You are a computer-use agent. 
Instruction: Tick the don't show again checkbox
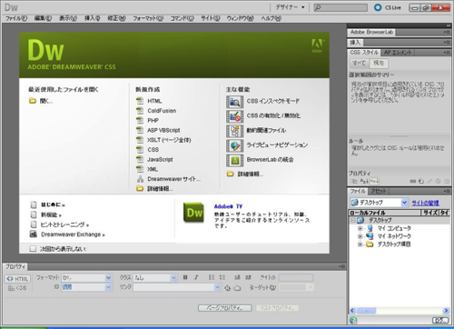(x=33, y=249)
